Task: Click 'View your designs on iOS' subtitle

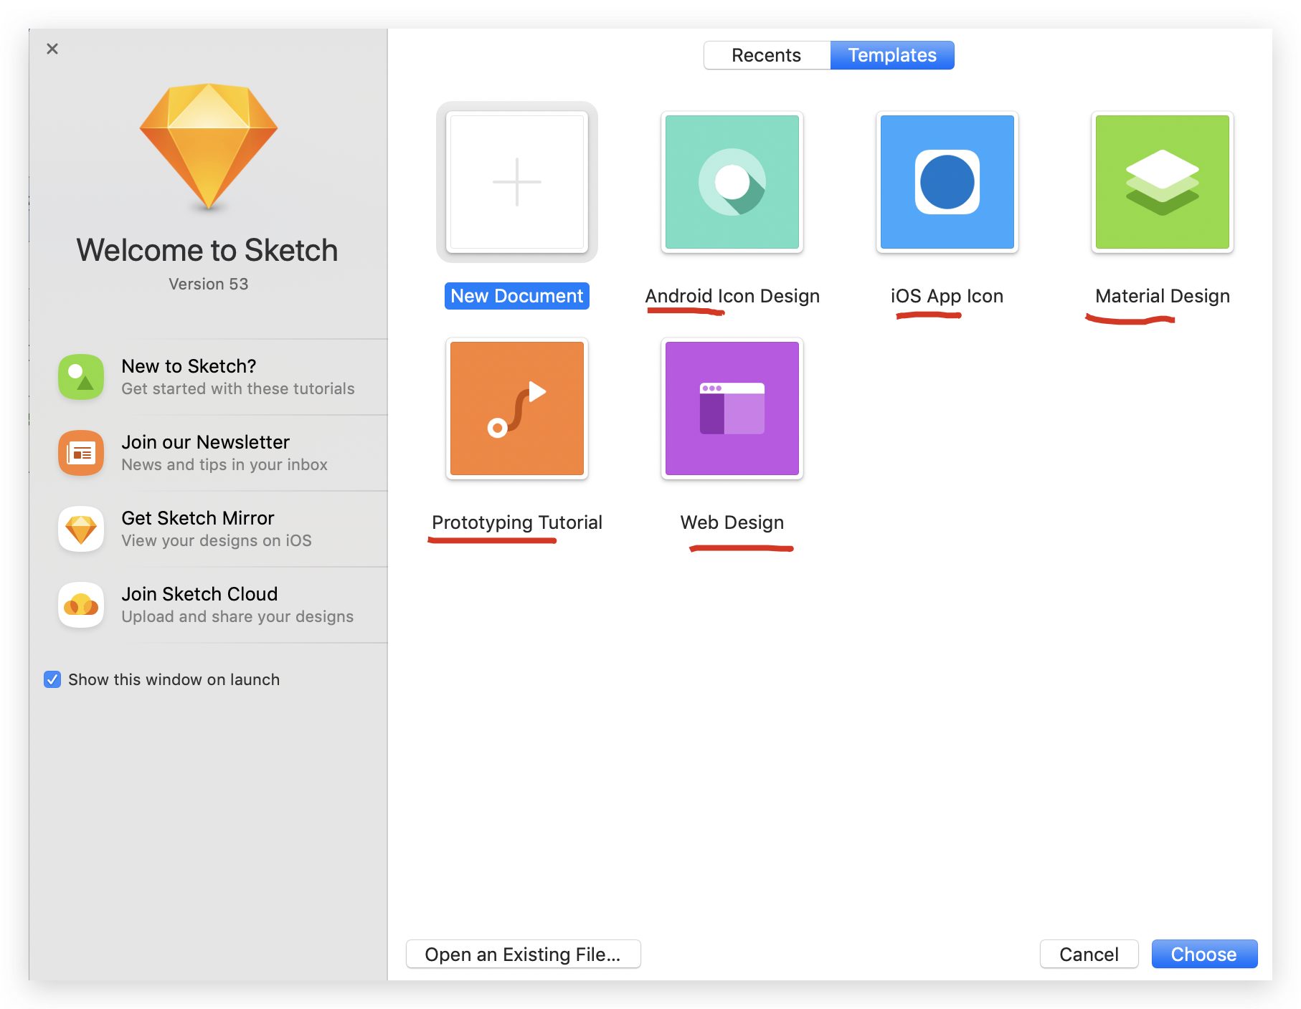Action: 217,540
